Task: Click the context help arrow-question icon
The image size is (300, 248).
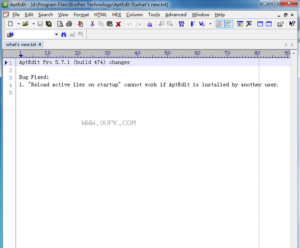Action: [x=292, y=24]
